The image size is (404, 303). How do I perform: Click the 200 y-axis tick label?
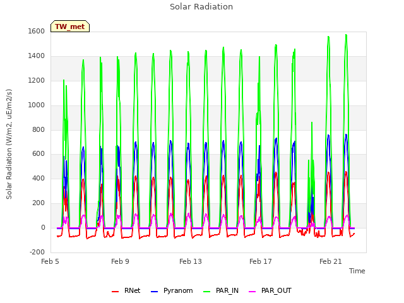click(39, 203)
